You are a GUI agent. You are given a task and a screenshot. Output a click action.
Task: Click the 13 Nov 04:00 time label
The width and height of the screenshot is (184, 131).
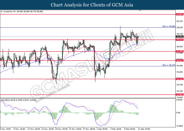click(34, 129)
